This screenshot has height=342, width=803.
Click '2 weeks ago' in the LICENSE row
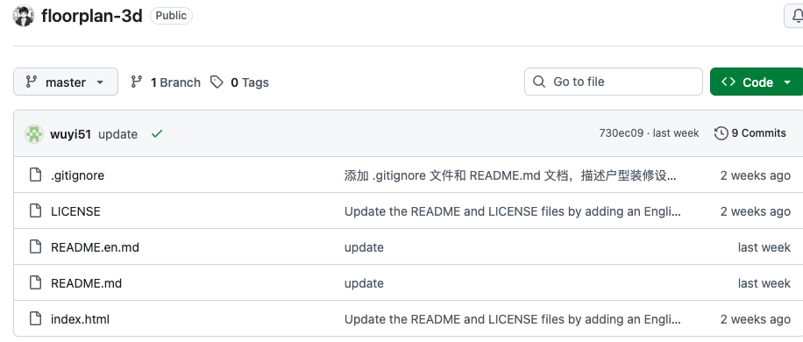pos(756,211)
